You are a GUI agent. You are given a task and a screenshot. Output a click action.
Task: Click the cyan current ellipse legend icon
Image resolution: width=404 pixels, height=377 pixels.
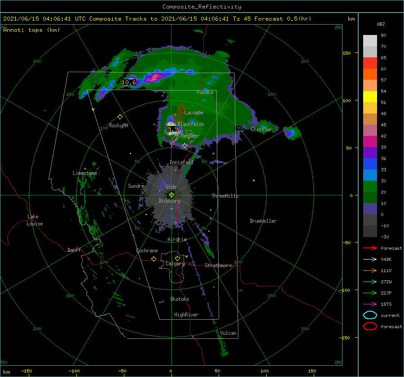pos(370,315)
